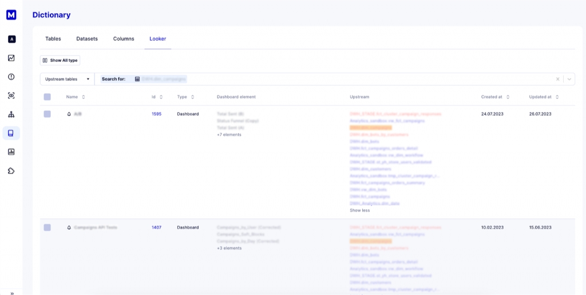Click the Show All type button
This screenshot has width=586, height=295.
(60, 60)
